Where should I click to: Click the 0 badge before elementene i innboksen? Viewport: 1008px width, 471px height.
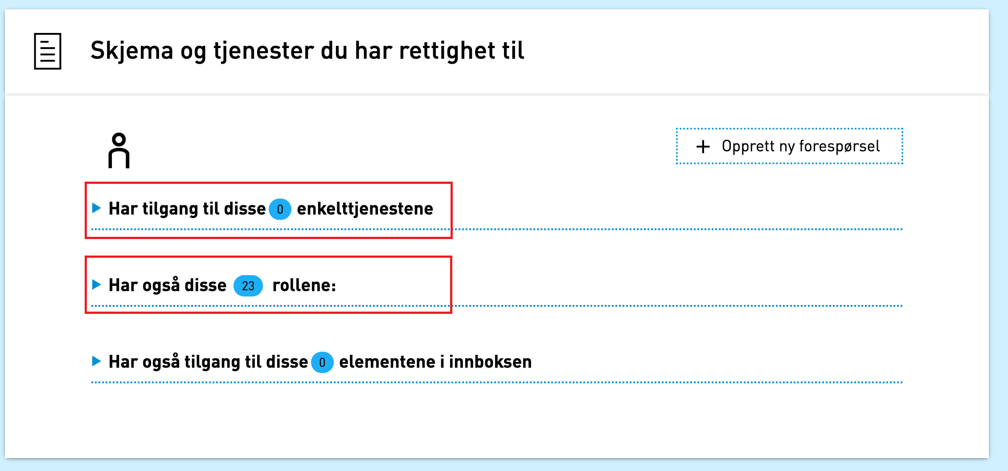coord(322,362)
